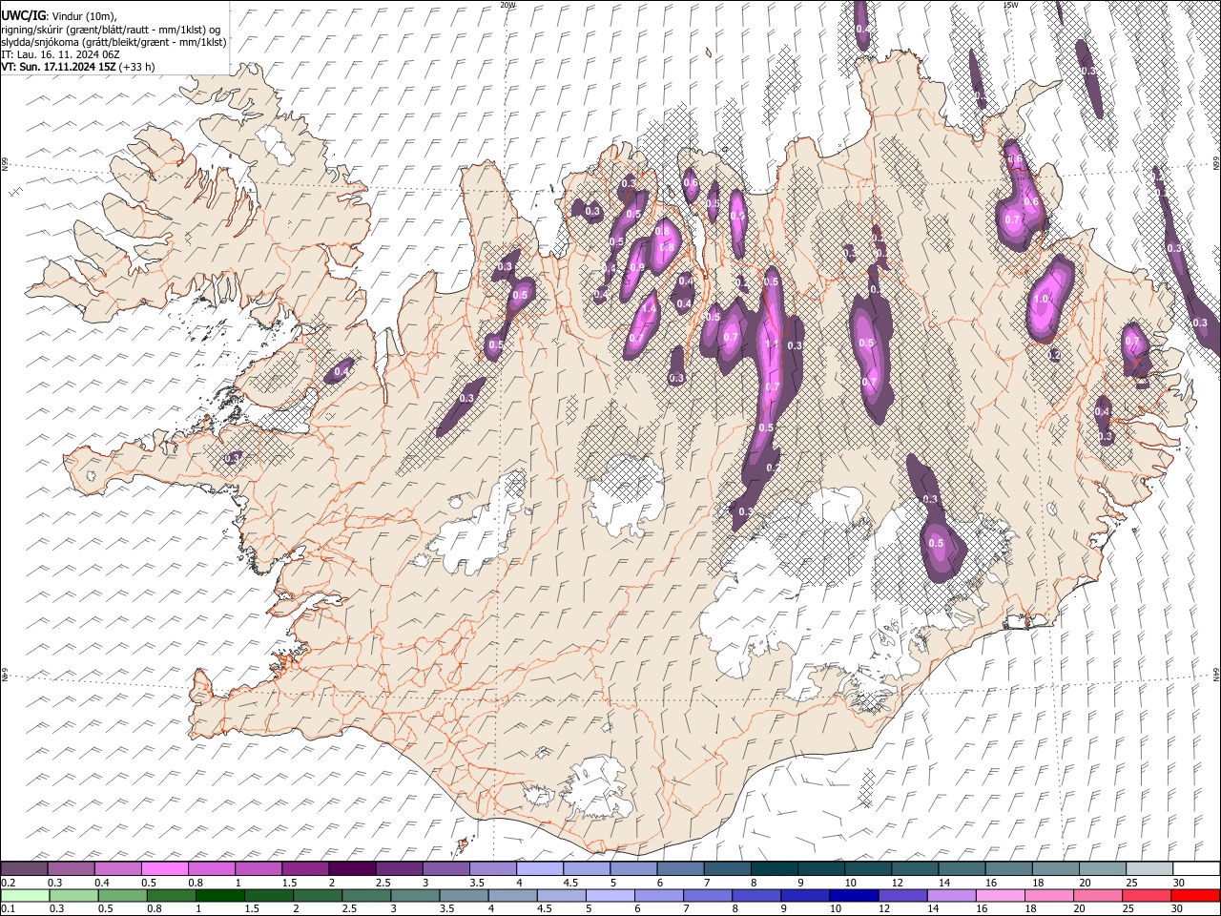
Task: Select the '66N' latitude label on the right edge
Action: point(1216,164)
